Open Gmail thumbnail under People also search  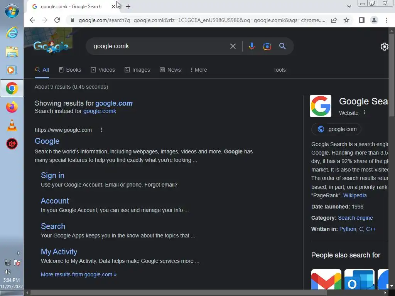click(x=326, y=279)
